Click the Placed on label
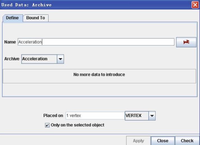 [53, 116]
